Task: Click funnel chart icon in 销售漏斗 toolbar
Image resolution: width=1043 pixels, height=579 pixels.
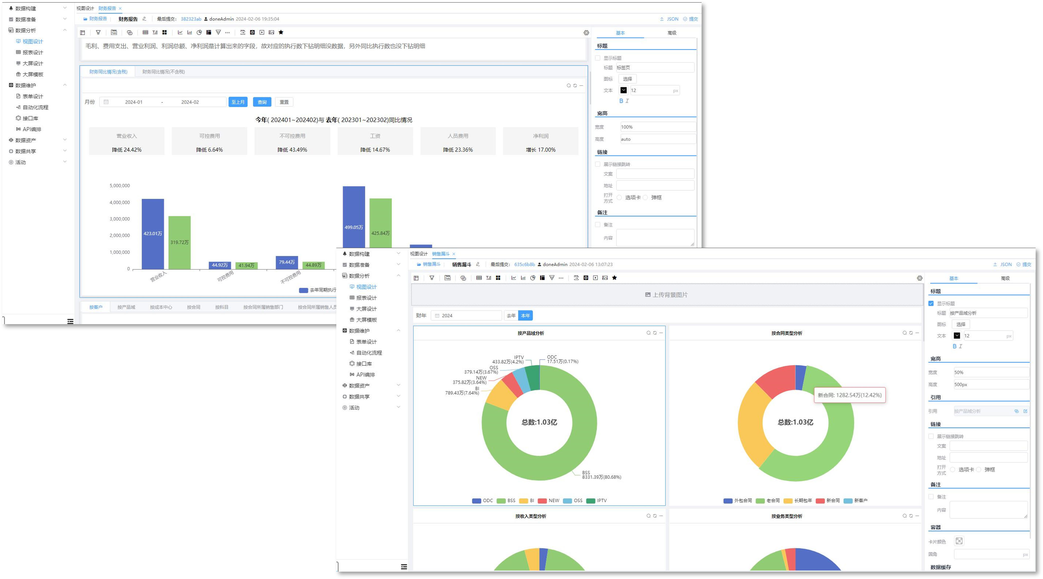Action: click(x=552, y=278)
